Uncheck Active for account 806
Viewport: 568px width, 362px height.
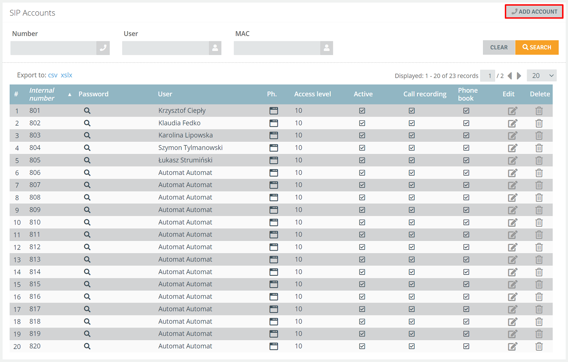click(362, 172)
